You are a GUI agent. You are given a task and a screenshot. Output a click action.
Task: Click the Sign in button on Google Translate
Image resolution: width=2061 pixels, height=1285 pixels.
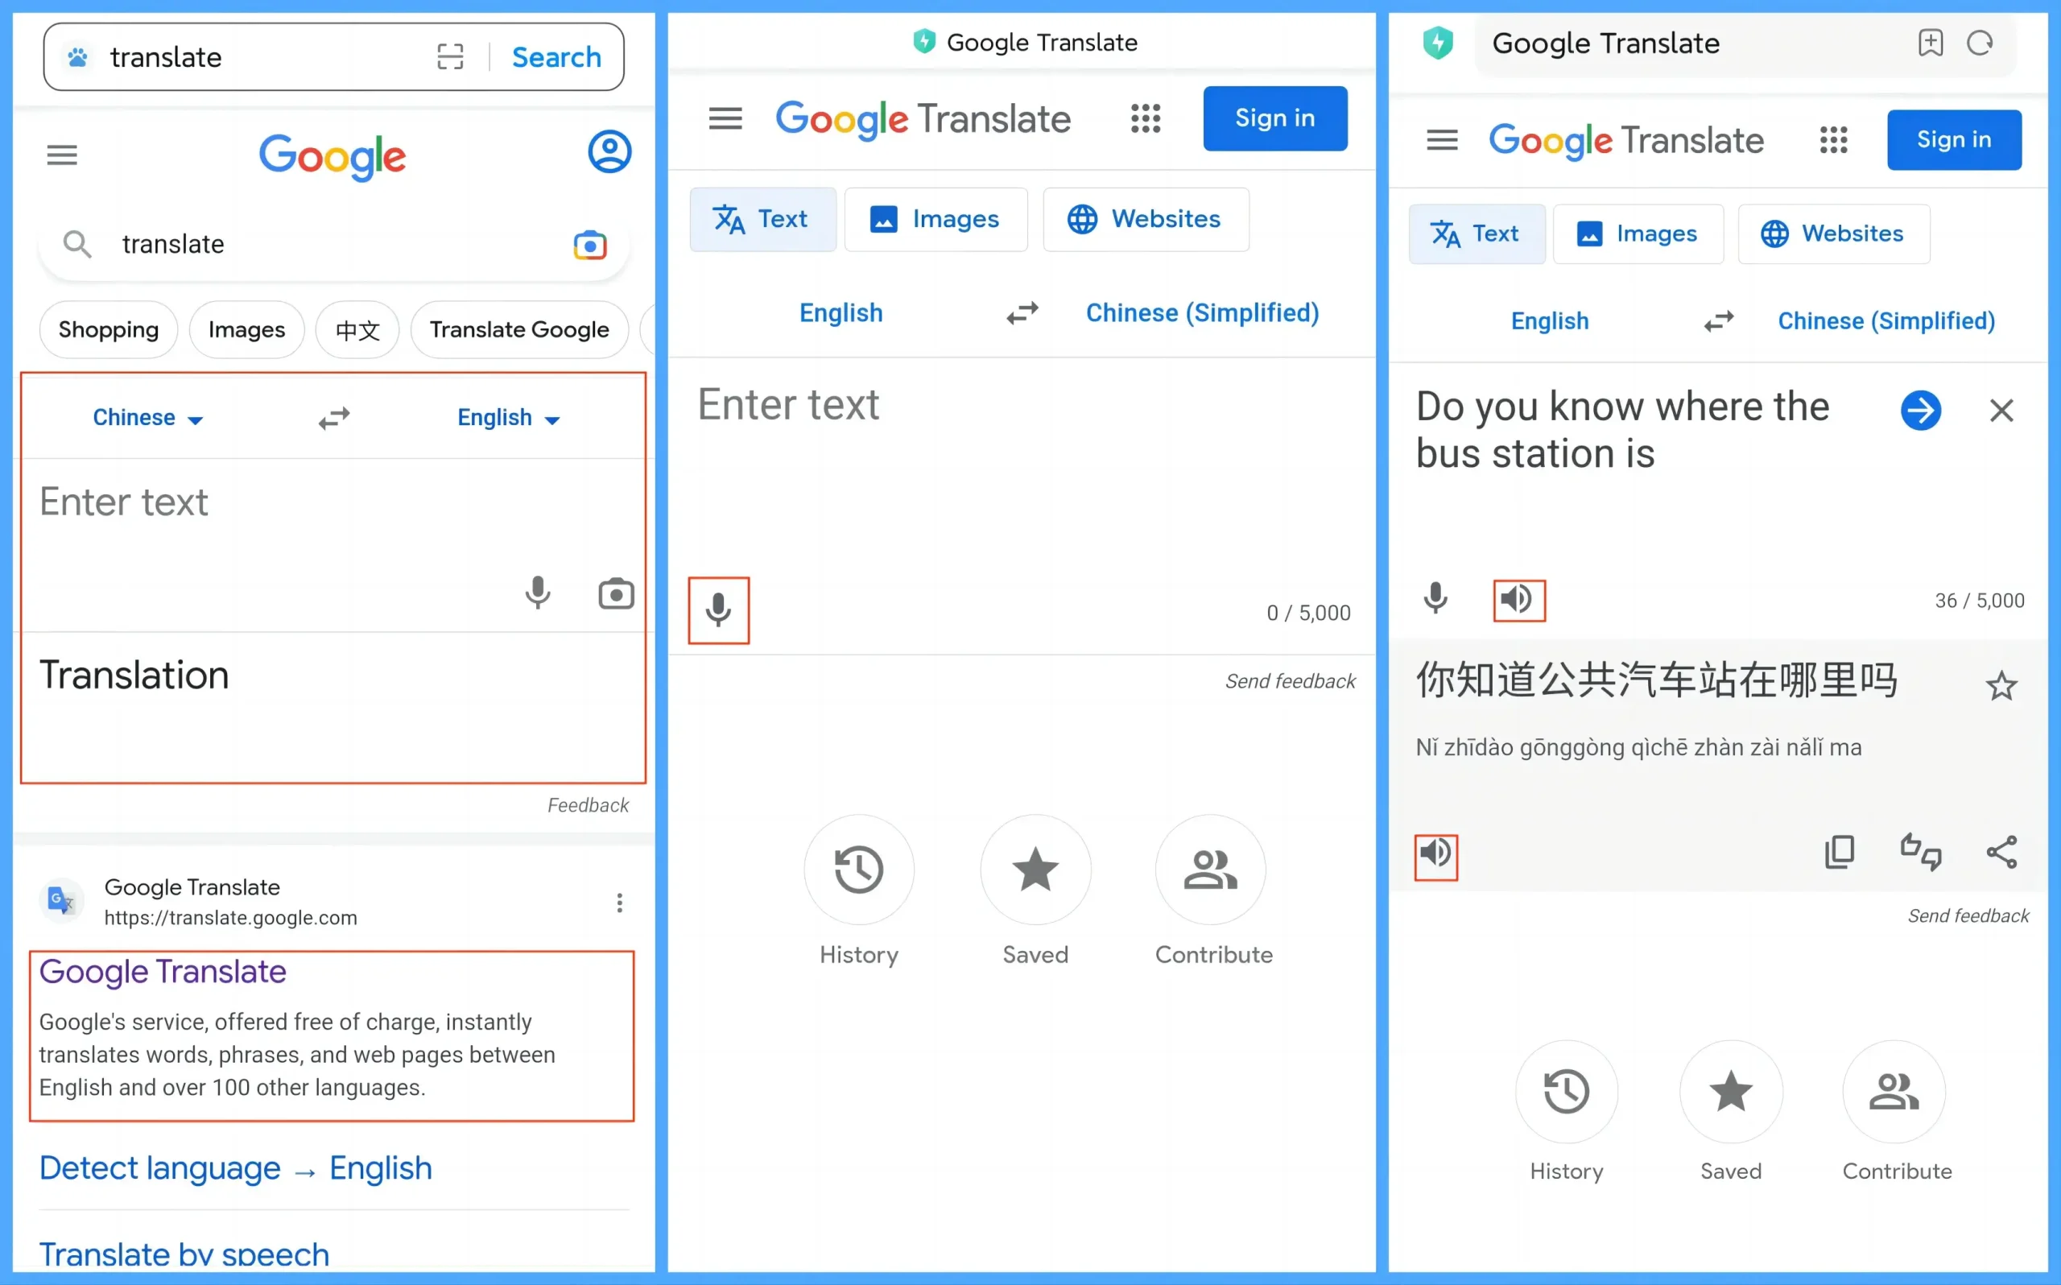(x=1277, y=118)
